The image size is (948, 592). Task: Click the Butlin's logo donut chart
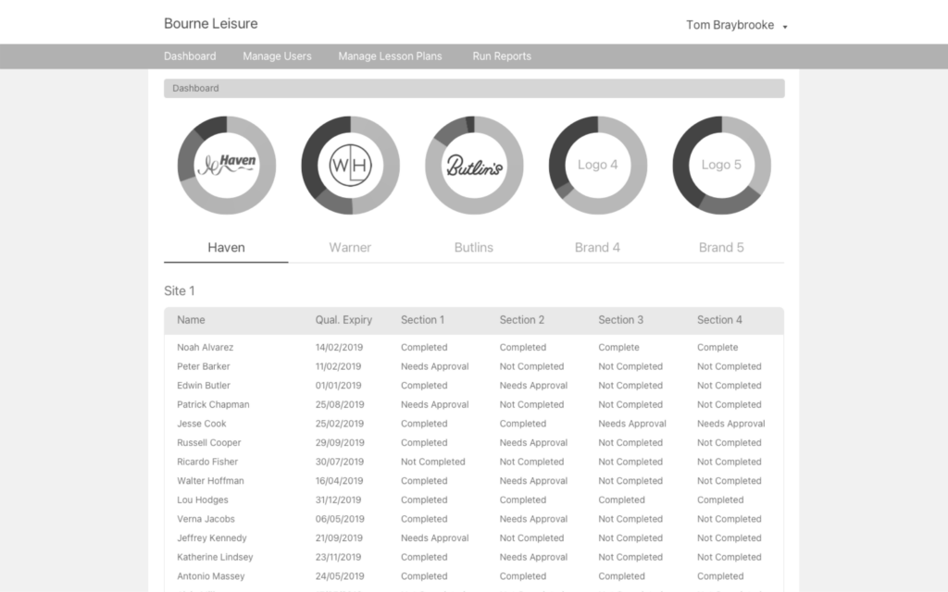click(474, 165)
